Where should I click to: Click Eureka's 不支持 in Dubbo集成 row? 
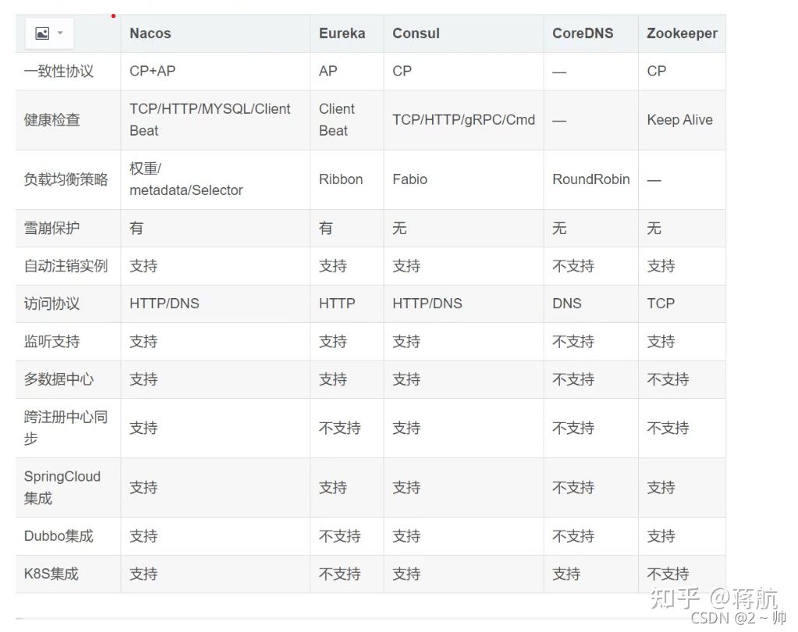point(339,536)
